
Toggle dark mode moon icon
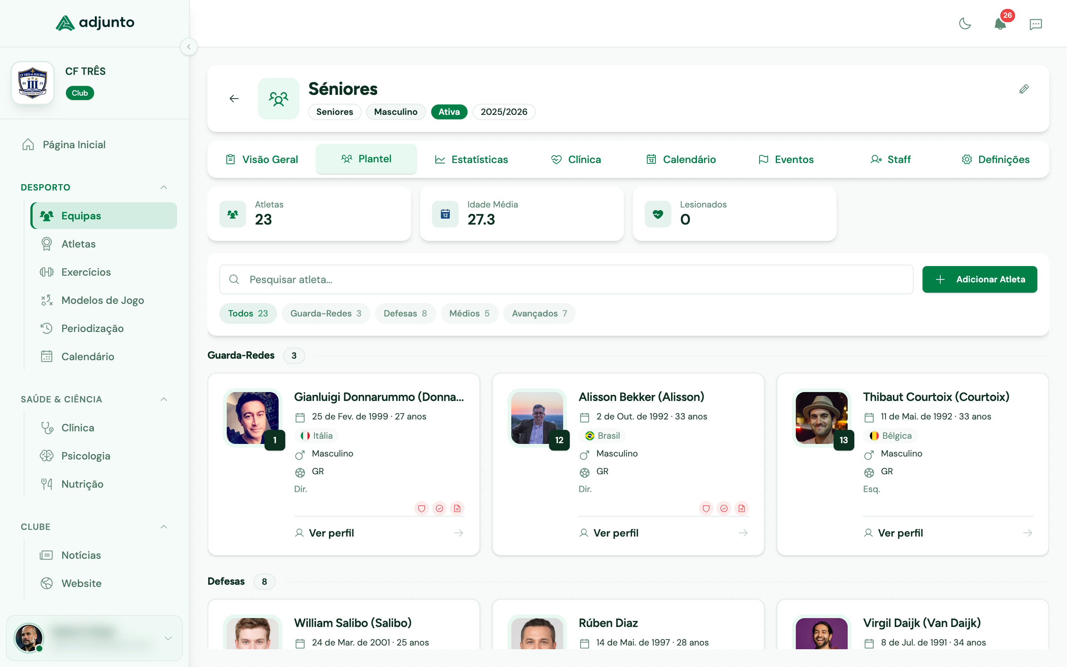tap(965, 24)
